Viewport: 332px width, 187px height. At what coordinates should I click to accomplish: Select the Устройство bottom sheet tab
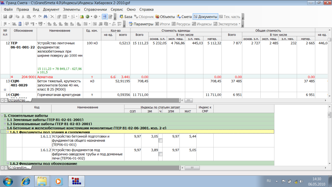[19, 100]
